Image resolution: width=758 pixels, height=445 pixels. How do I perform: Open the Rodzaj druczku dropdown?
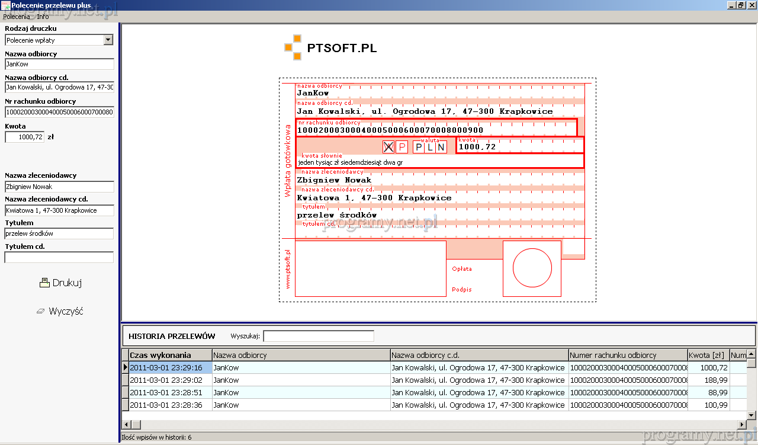(108, 40)
